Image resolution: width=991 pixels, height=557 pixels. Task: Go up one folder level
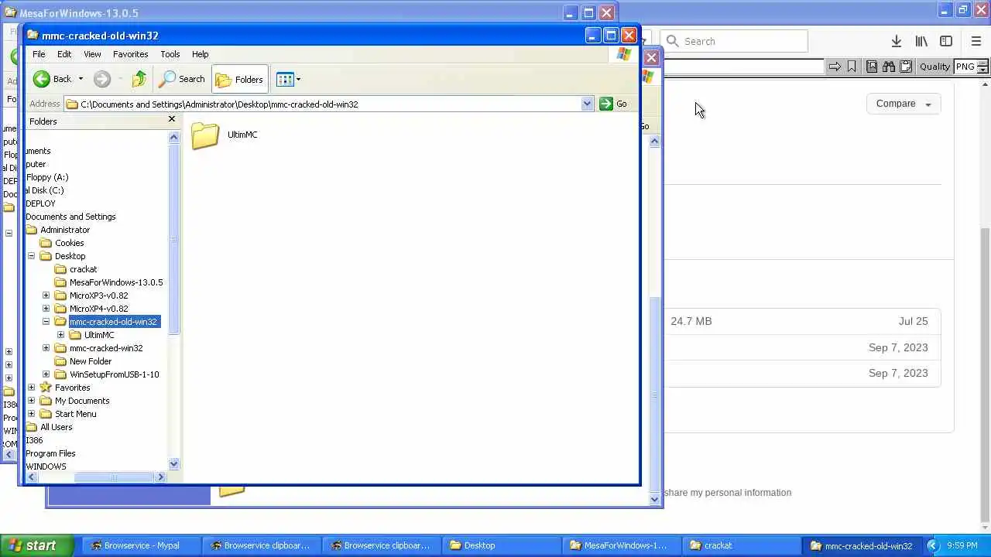pos(139,79)
